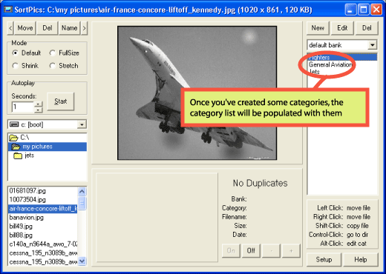This screenshot has width=386, height=274.
Task: Click the duplicate minus button
Action: pyautogui.click(x=271, y=251)
